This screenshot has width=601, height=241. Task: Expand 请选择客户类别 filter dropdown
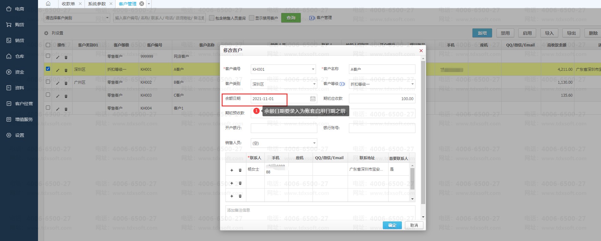click(x=107, y=18)
